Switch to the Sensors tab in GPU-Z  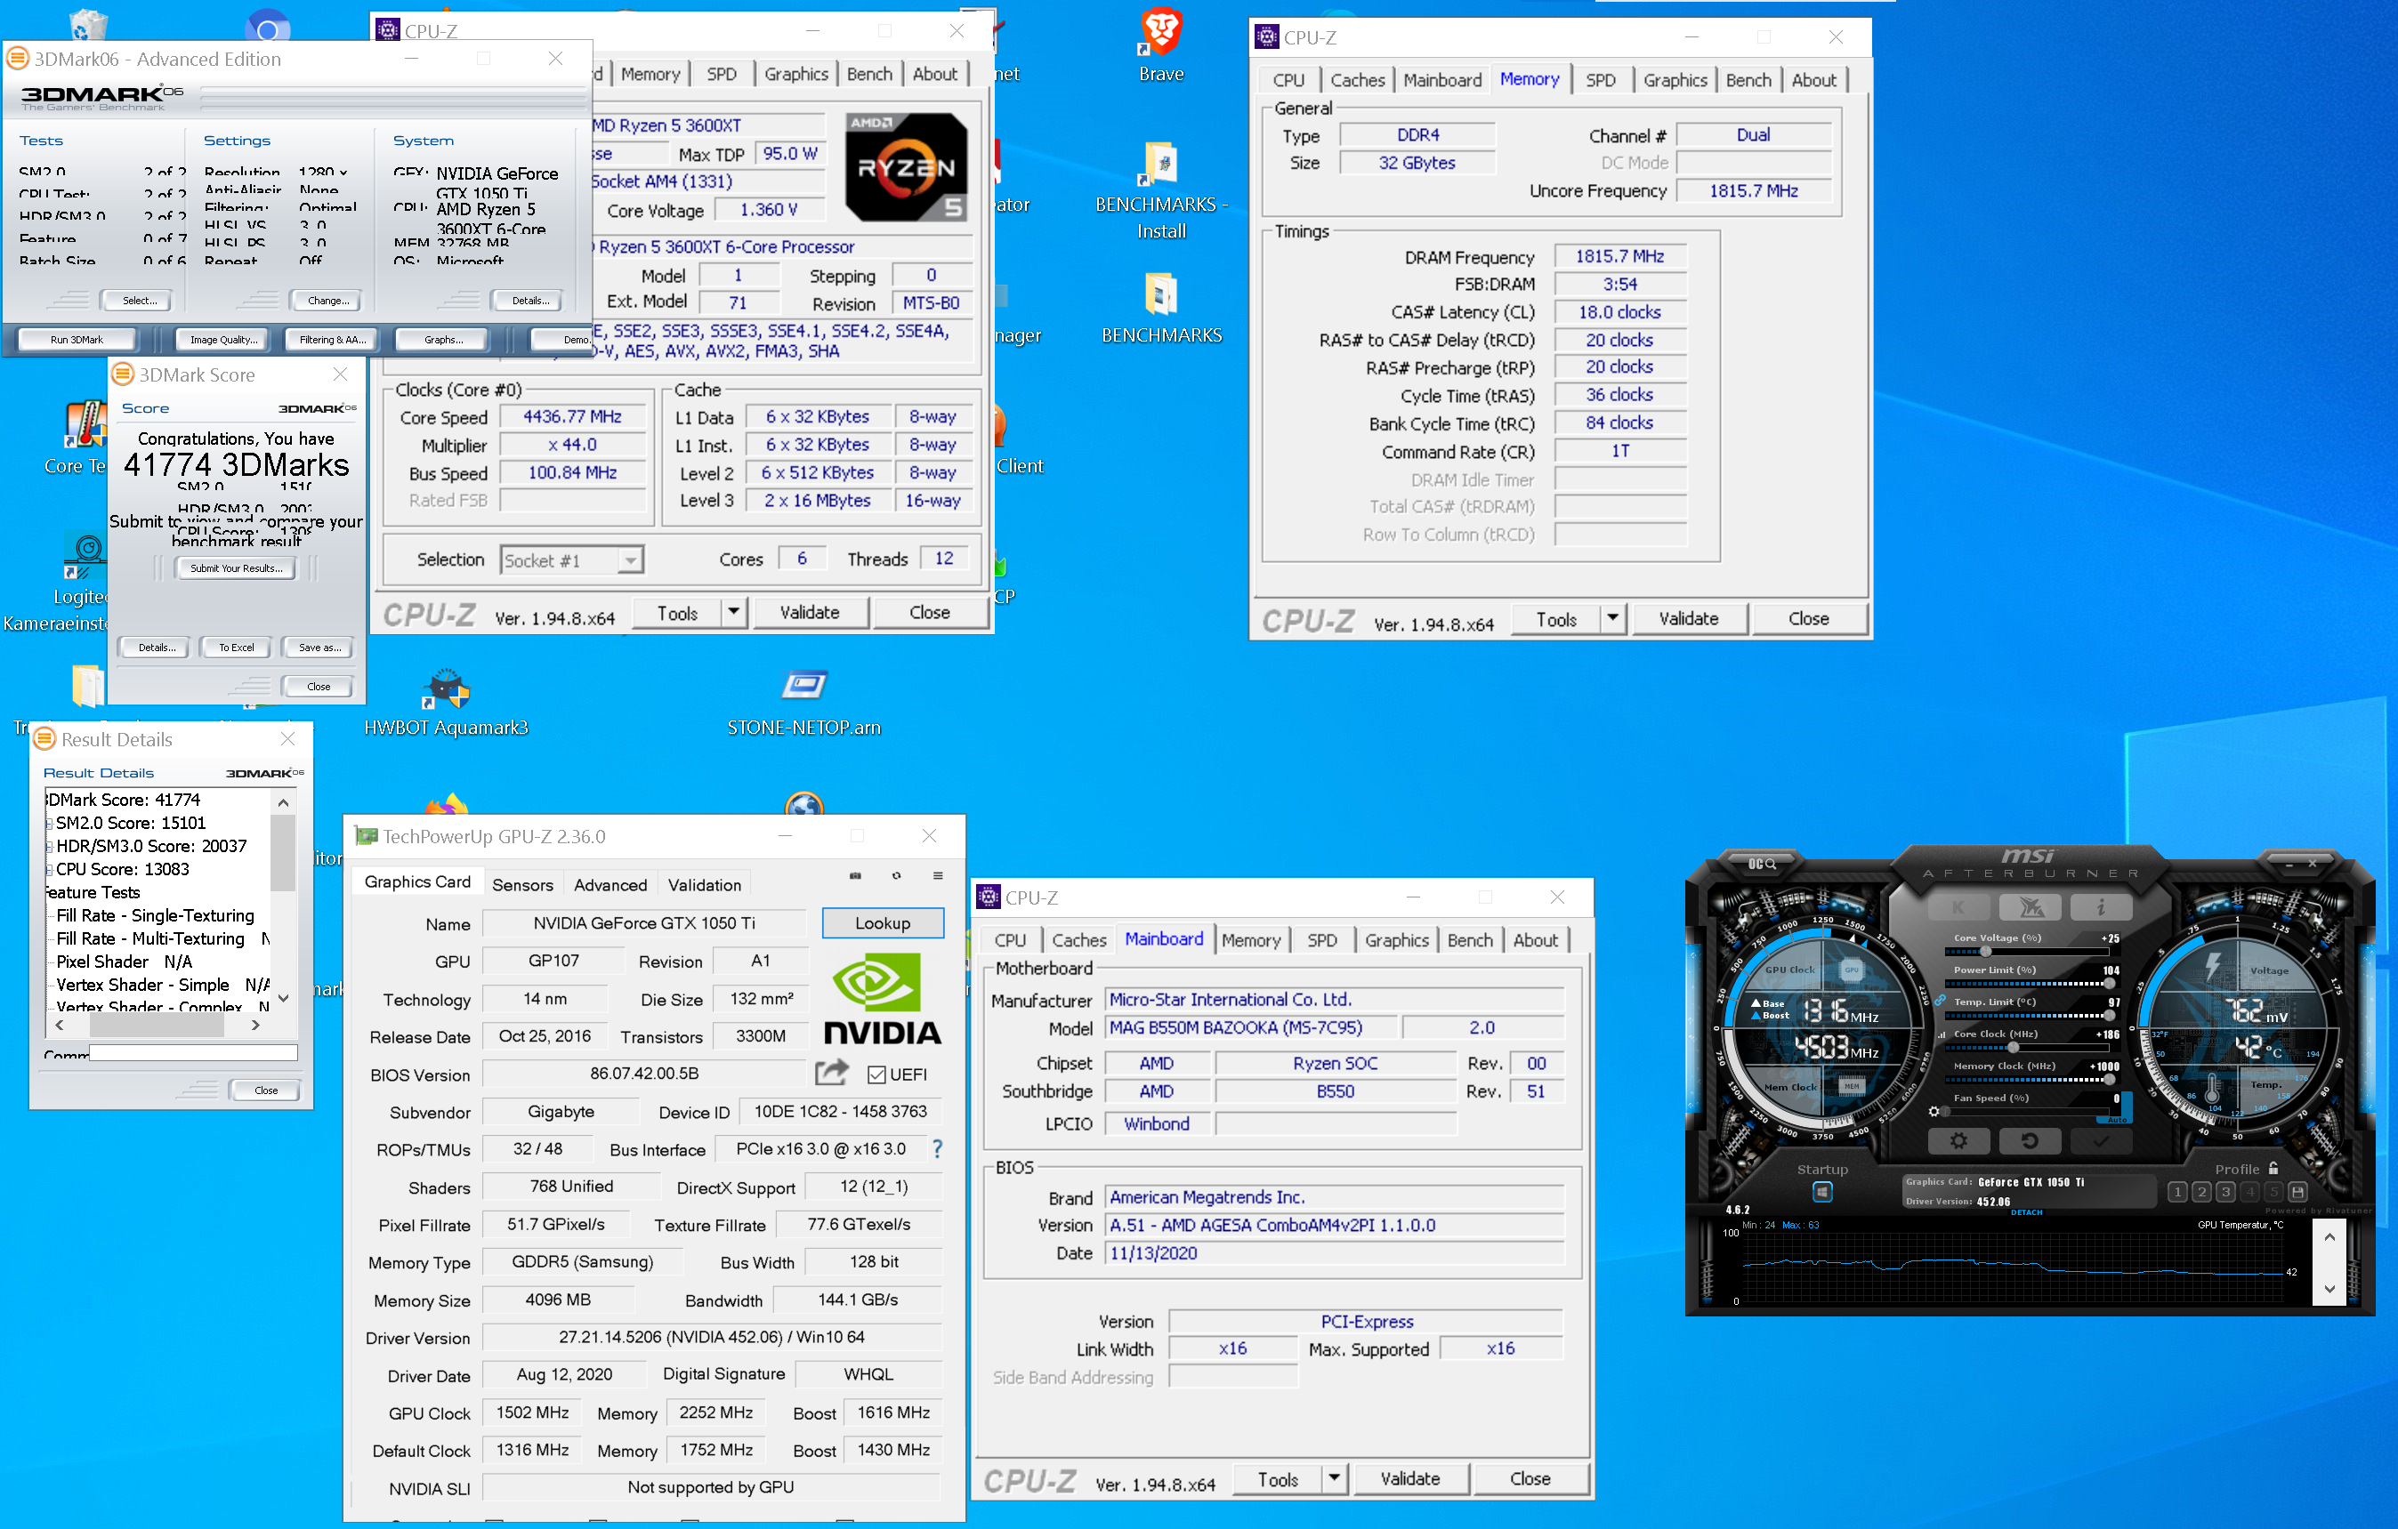click(521, 884)
